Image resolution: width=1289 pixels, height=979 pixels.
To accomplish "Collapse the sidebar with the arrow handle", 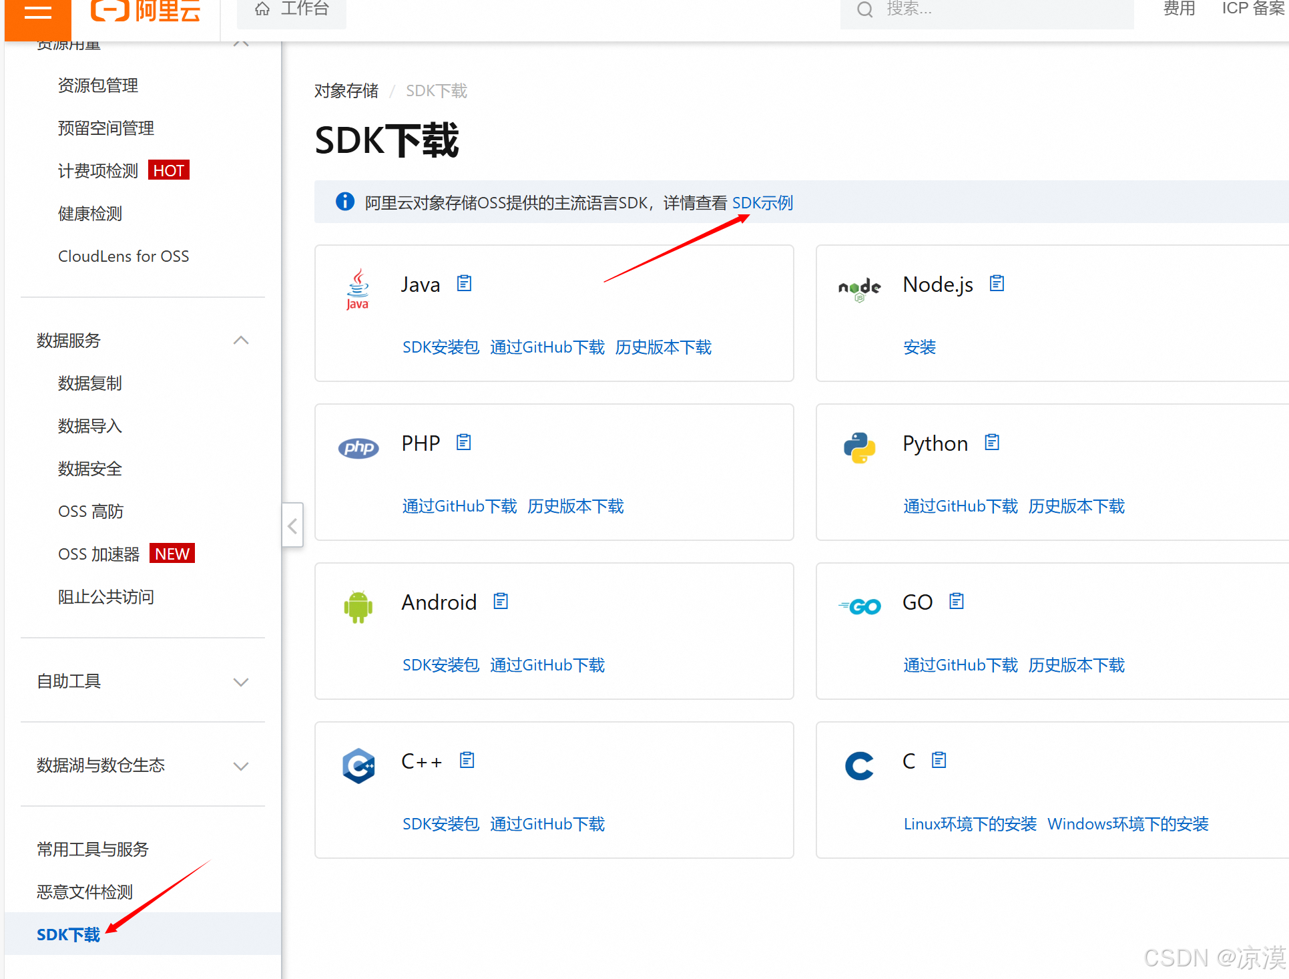I will pyautogui.click(x=292, y=526).
